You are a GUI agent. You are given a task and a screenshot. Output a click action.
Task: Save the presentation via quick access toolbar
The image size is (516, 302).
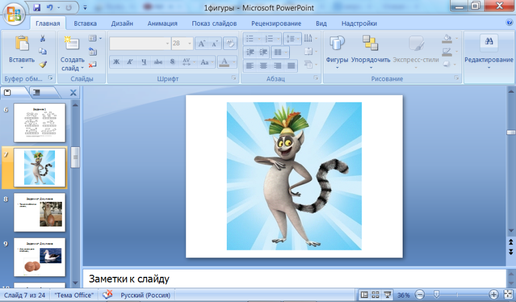point(37,7)
